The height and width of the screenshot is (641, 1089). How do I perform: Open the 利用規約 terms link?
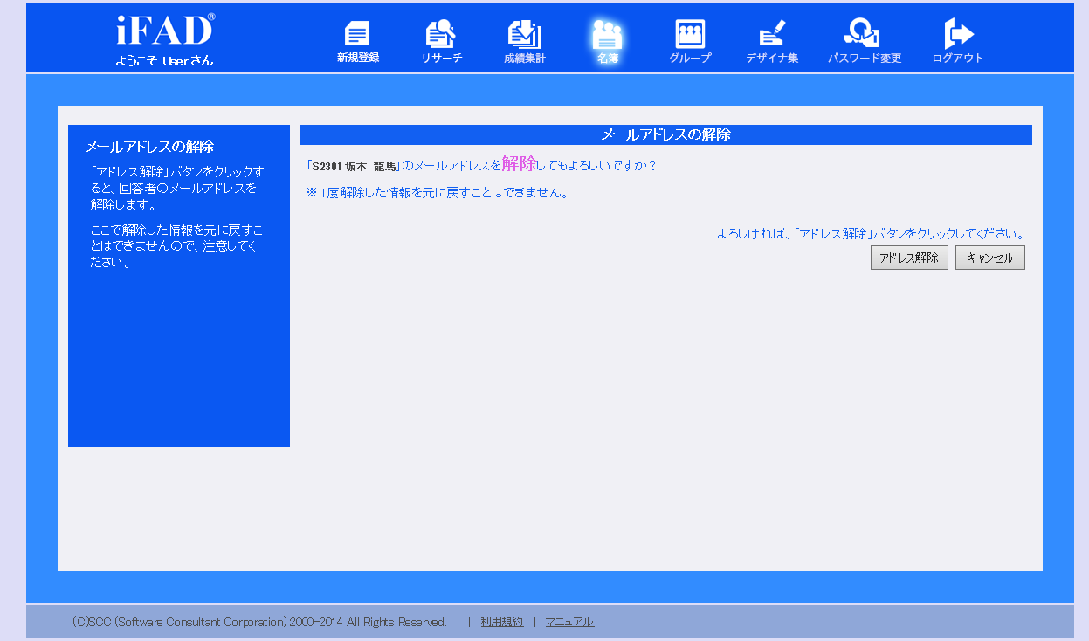[502, 622]
